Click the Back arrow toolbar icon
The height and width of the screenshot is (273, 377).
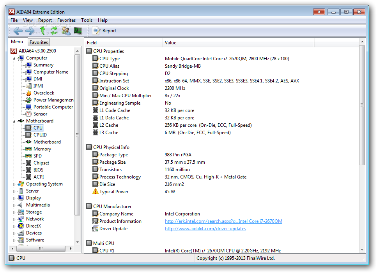(18, 31)
